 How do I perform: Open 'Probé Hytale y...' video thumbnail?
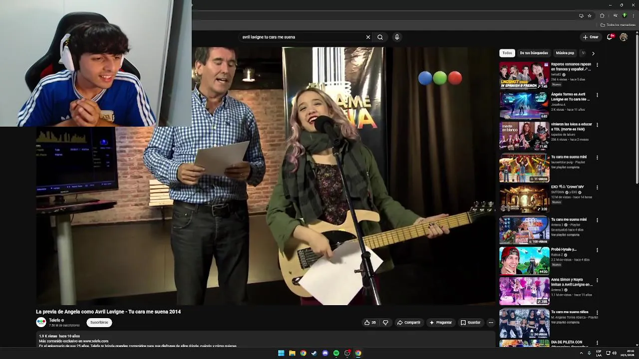click(x=524, y=261)
